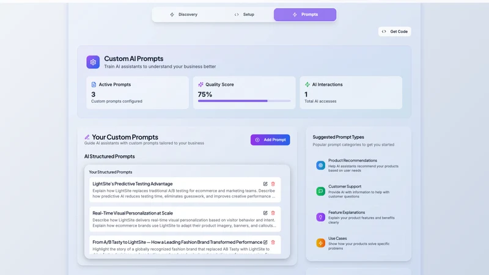This screenshot has width=489, height=275.
Task: Select the Product Recommendations suggested prompt type
Action: pos(358,165)
